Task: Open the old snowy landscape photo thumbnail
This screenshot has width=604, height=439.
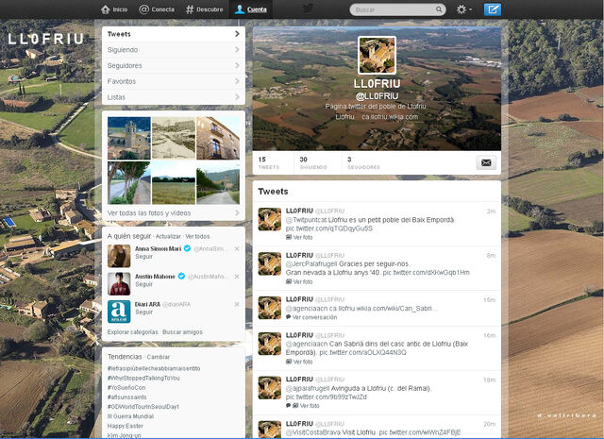Action: (x=174, y=139)
